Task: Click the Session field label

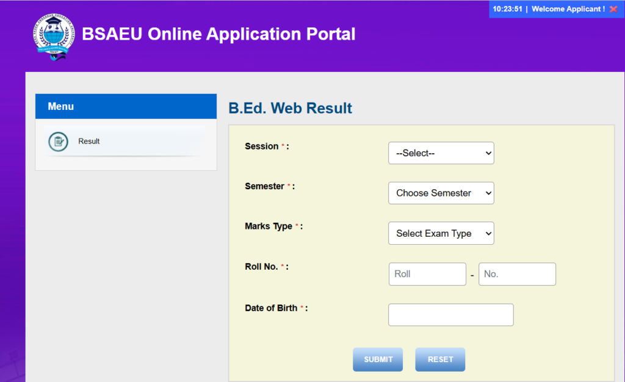Action: click(x=267, y=146)
